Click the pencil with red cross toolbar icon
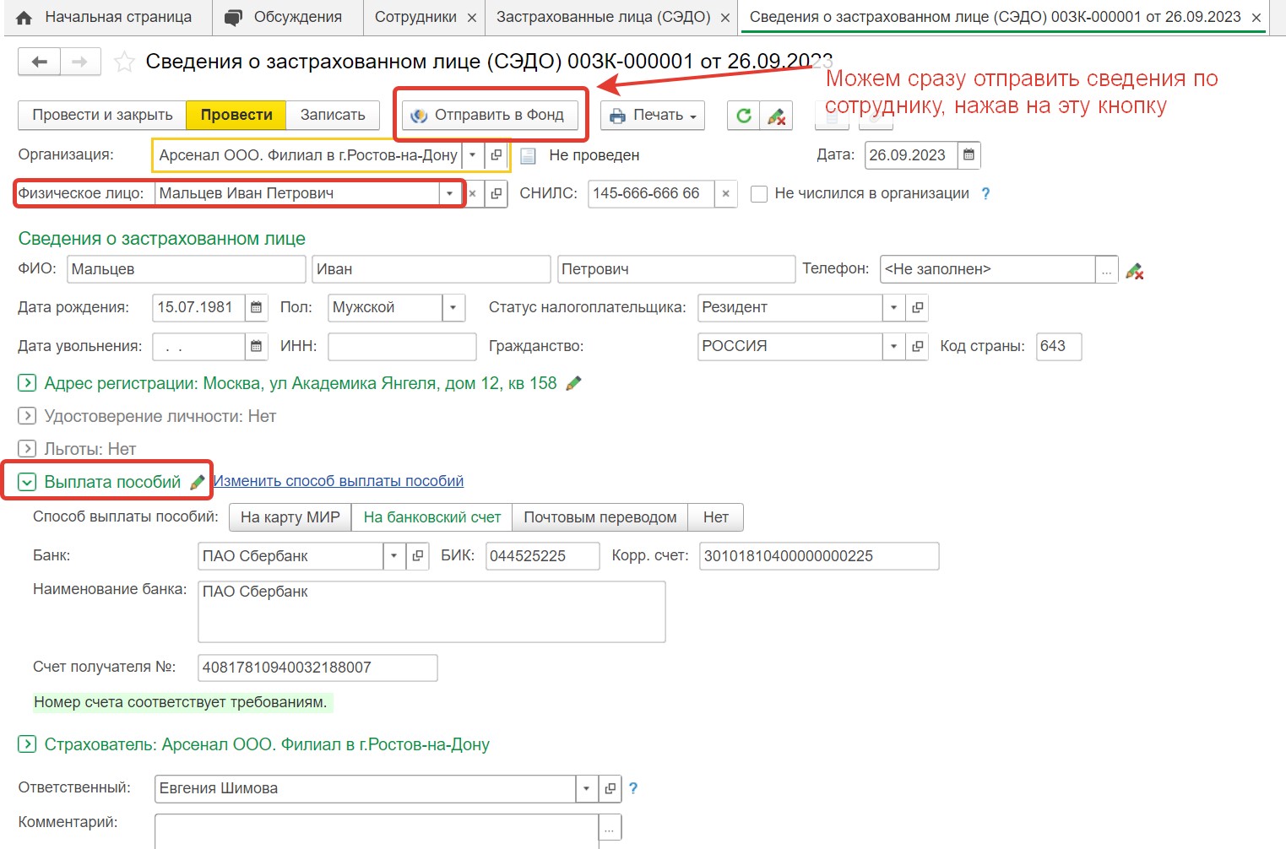This screenshot has height=849, width=1286. click(x=776, y=116)
